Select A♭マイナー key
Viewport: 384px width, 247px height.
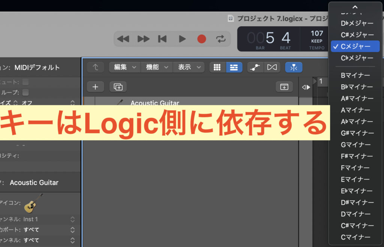point(355,122)
